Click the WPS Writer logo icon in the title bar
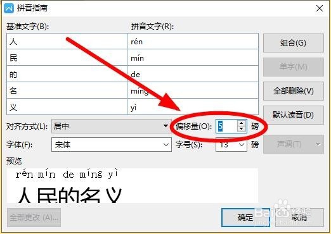Image resolution: width=331 pixels, height=234 pixels. coord(9,8)
